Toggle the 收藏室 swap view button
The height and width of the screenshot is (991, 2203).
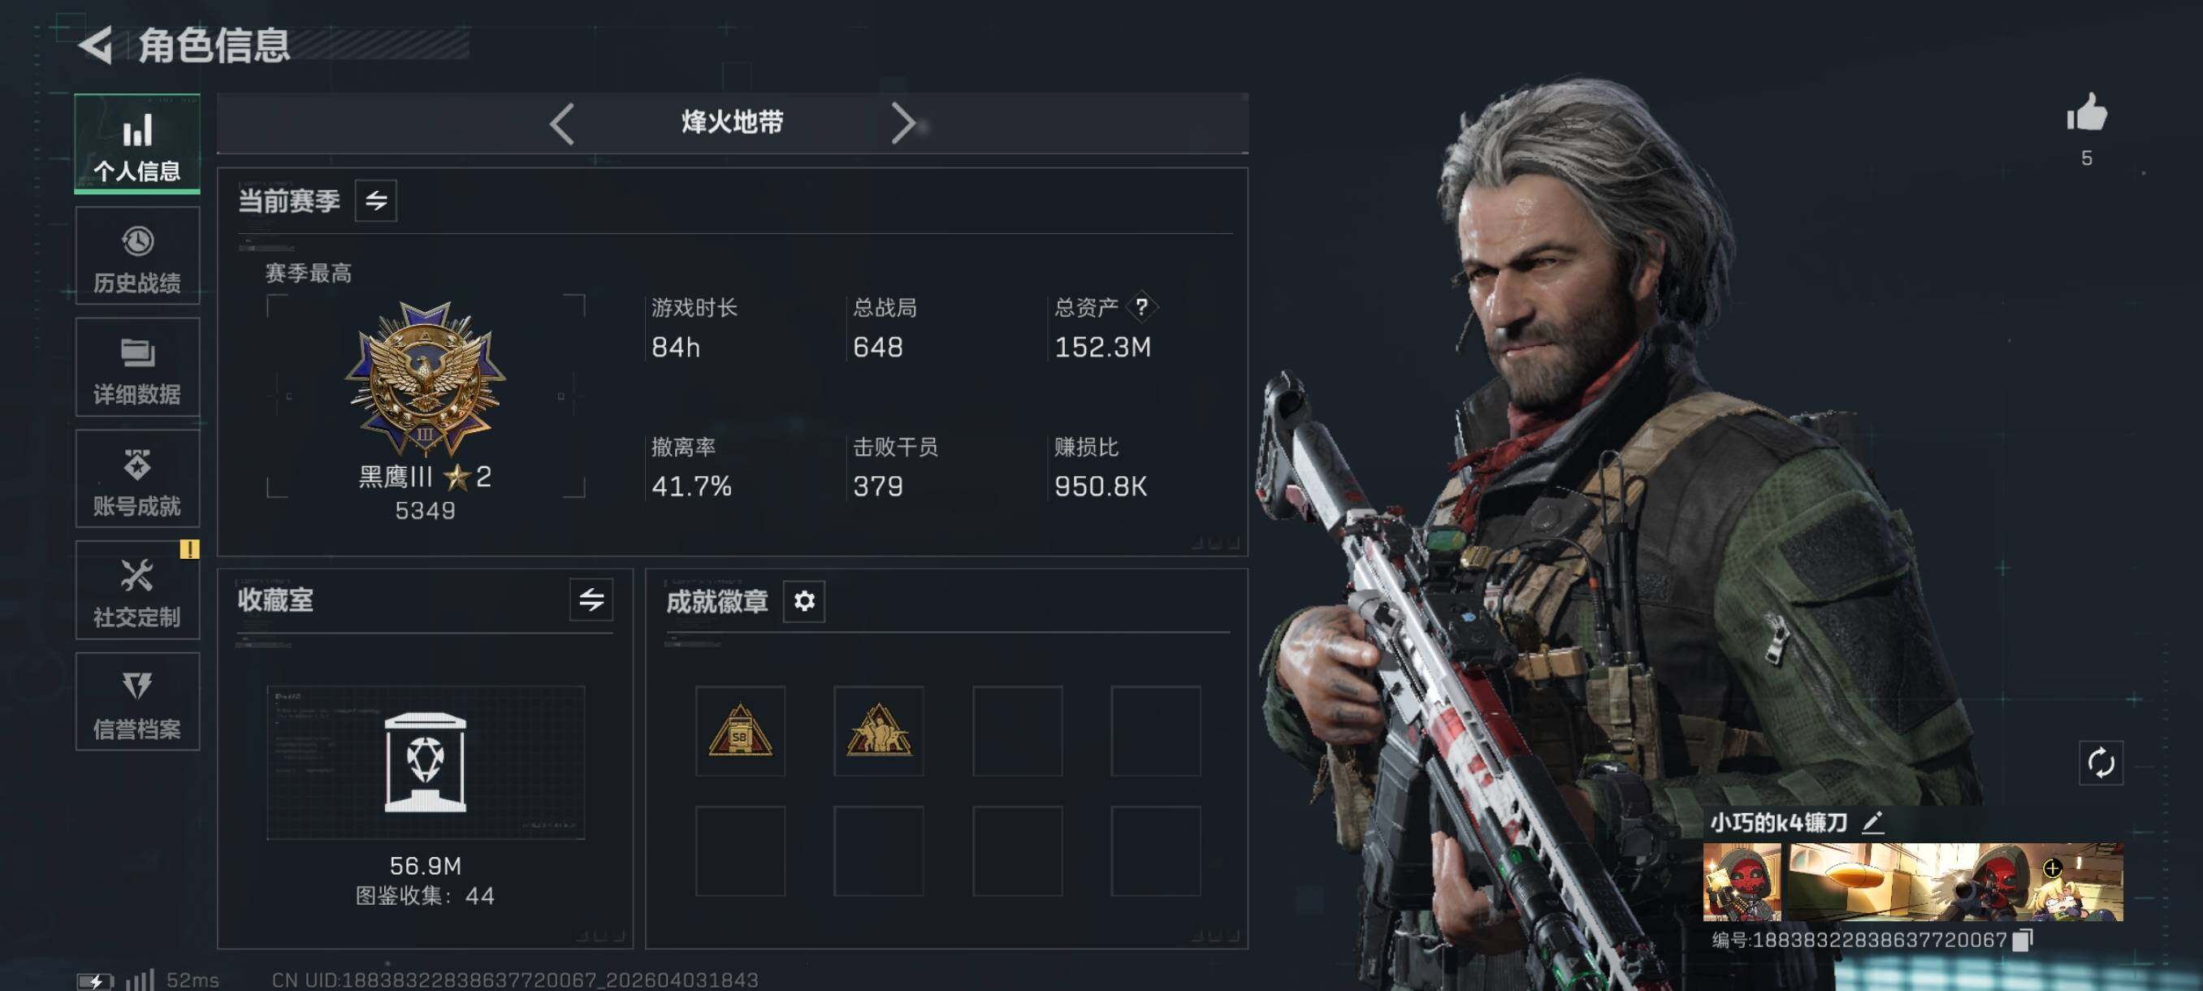pyautogui.click(x=591, y=599)
